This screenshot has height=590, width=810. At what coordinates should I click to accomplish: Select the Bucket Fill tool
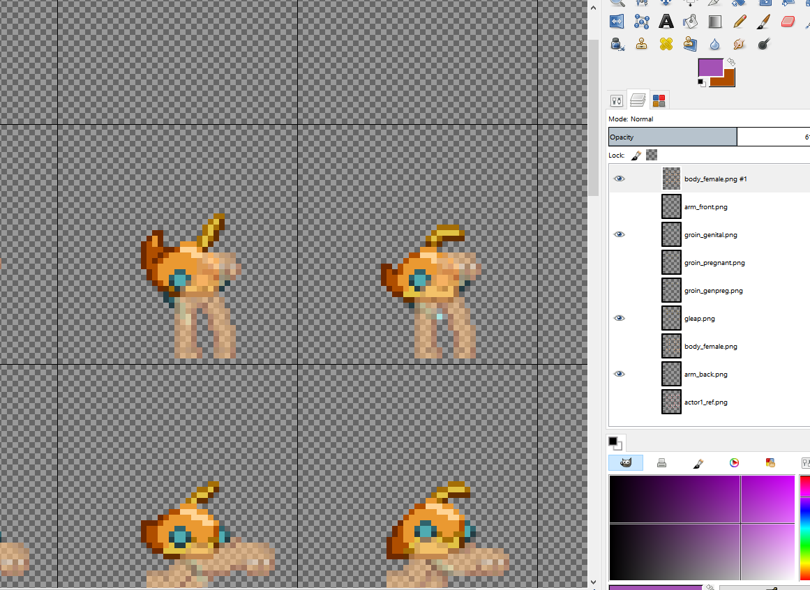click(691, 21)
